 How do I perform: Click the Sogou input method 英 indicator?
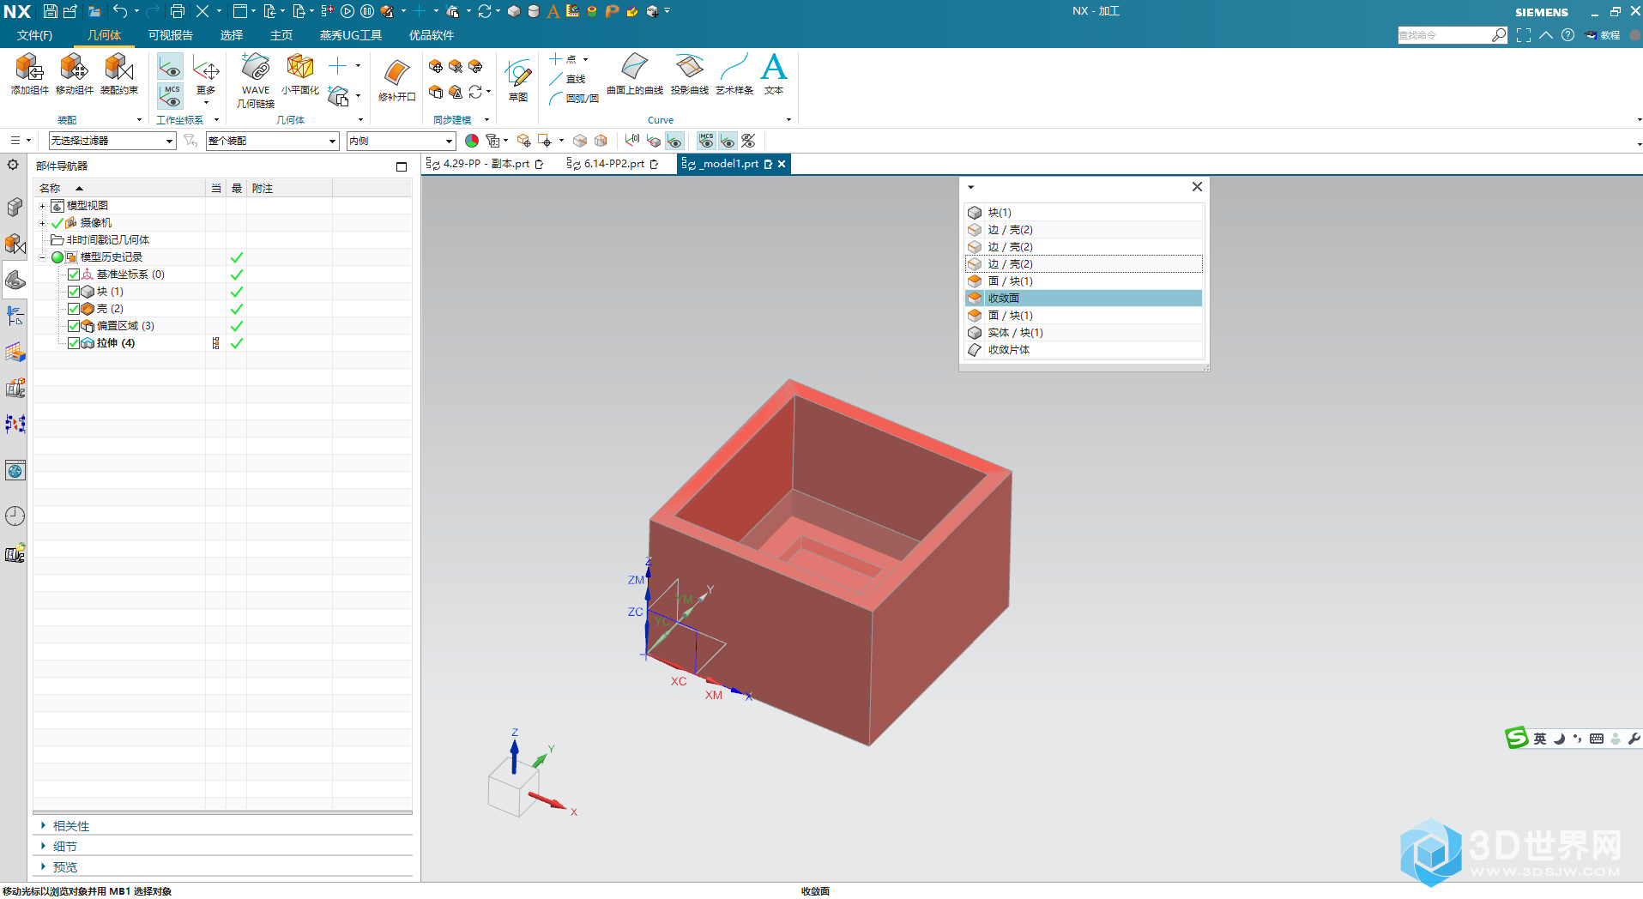coord(1540,739)
